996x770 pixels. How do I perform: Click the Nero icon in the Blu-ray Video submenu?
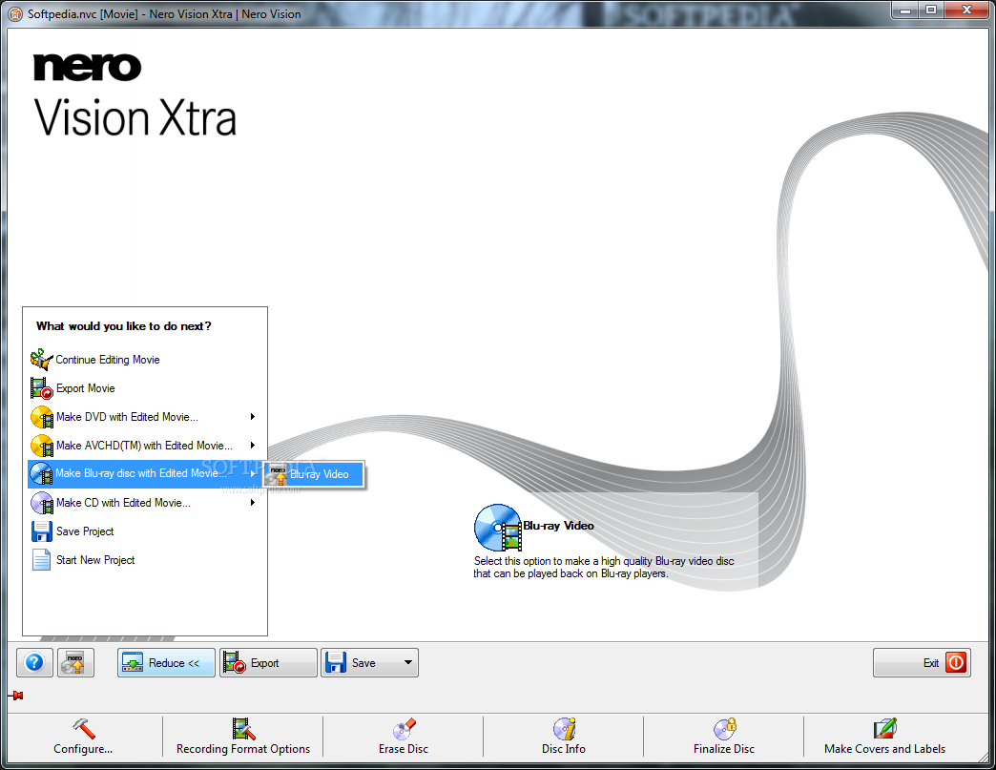pyautogui.click(x=277, y=474)
